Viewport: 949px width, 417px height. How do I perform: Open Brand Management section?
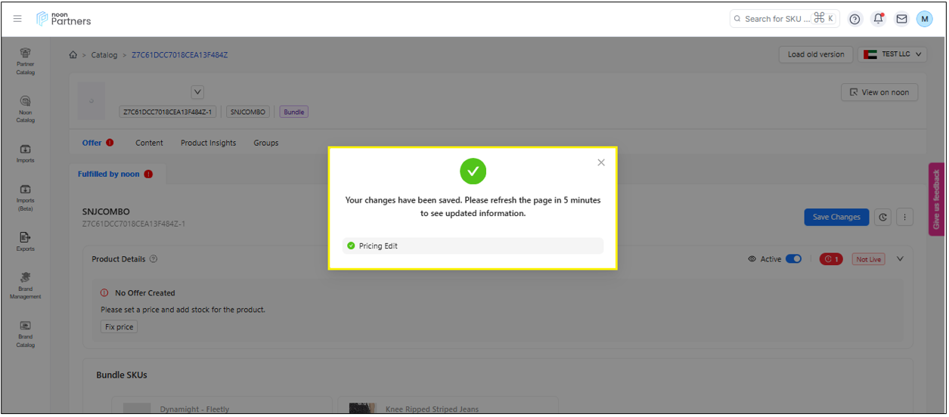(26, 285)
